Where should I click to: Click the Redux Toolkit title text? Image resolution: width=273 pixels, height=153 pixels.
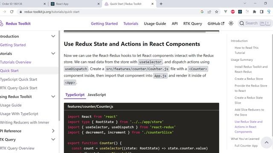(x=18, y=24)
